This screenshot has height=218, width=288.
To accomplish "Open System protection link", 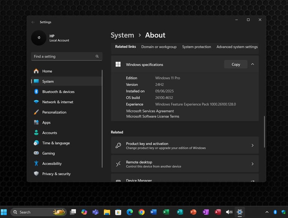I will (x=196, y=47).
